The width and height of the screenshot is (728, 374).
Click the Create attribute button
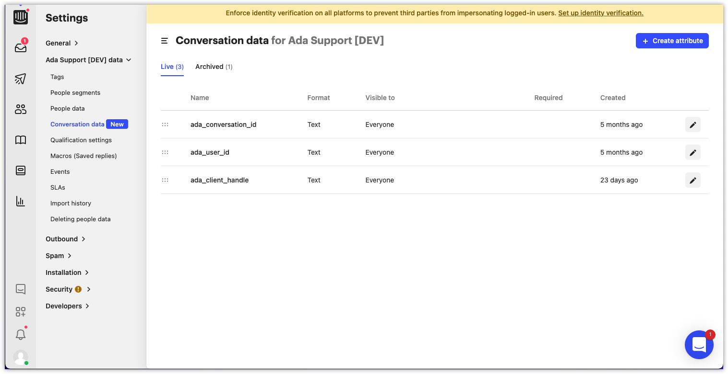[x=672, y=41]
